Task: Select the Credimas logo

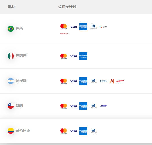Action: point(120,81)
